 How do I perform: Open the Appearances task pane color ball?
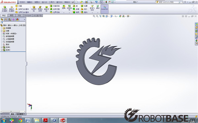(196, 40)
